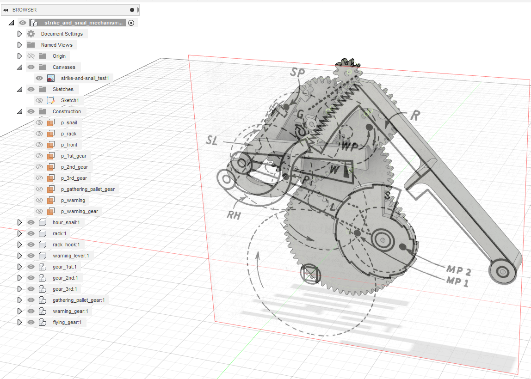This screenshot has width=531, height=379.
Task: Click the snail cam center in viewport
Action: (383, 240)
